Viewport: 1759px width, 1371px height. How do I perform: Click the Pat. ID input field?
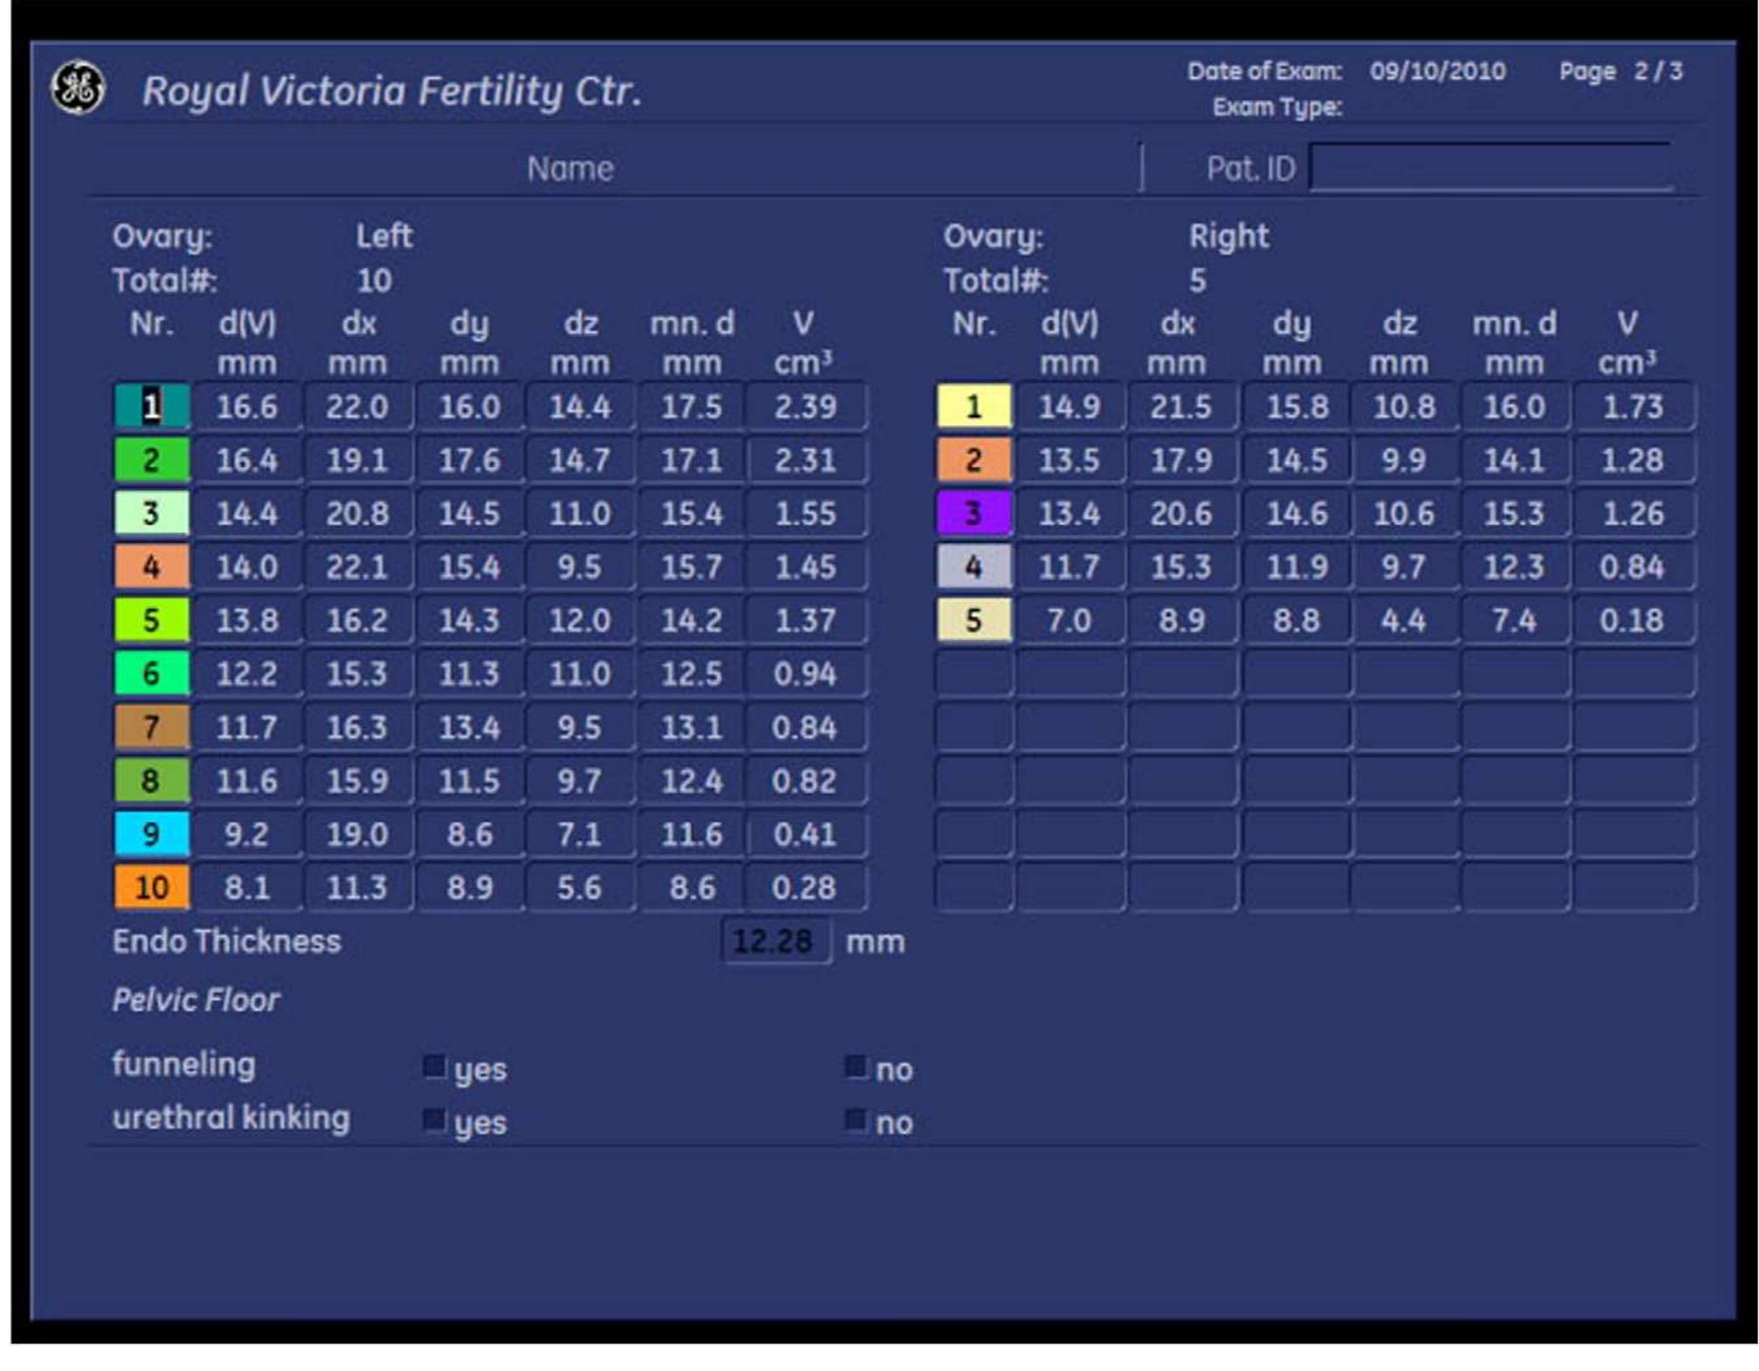(1490, 168)
